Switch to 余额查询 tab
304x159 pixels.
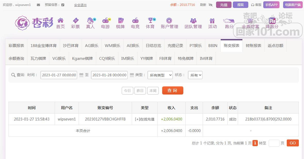[x=16, y=58]
